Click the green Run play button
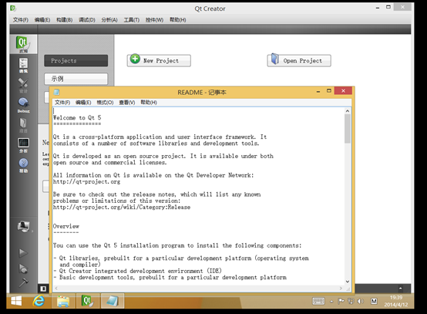The height and width of the screenshot is (314, 427). [23, 253]
